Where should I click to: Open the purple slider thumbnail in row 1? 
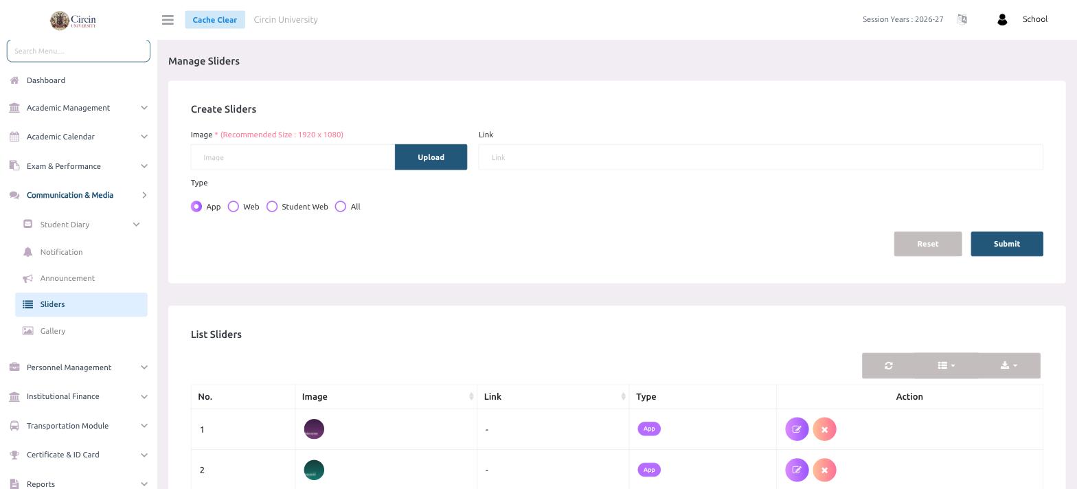(314, 429)
